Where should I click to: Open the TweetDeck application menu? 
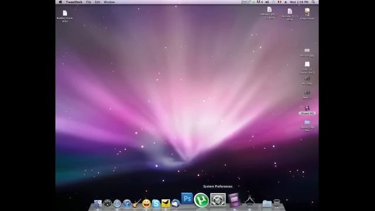point(74,2)
